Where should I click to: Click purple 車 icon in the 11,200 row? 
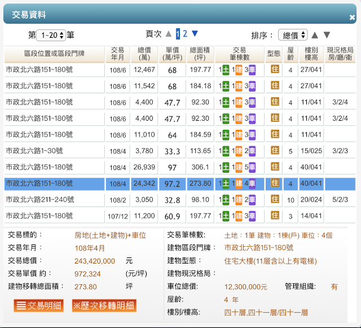click(x=252, y=216)
